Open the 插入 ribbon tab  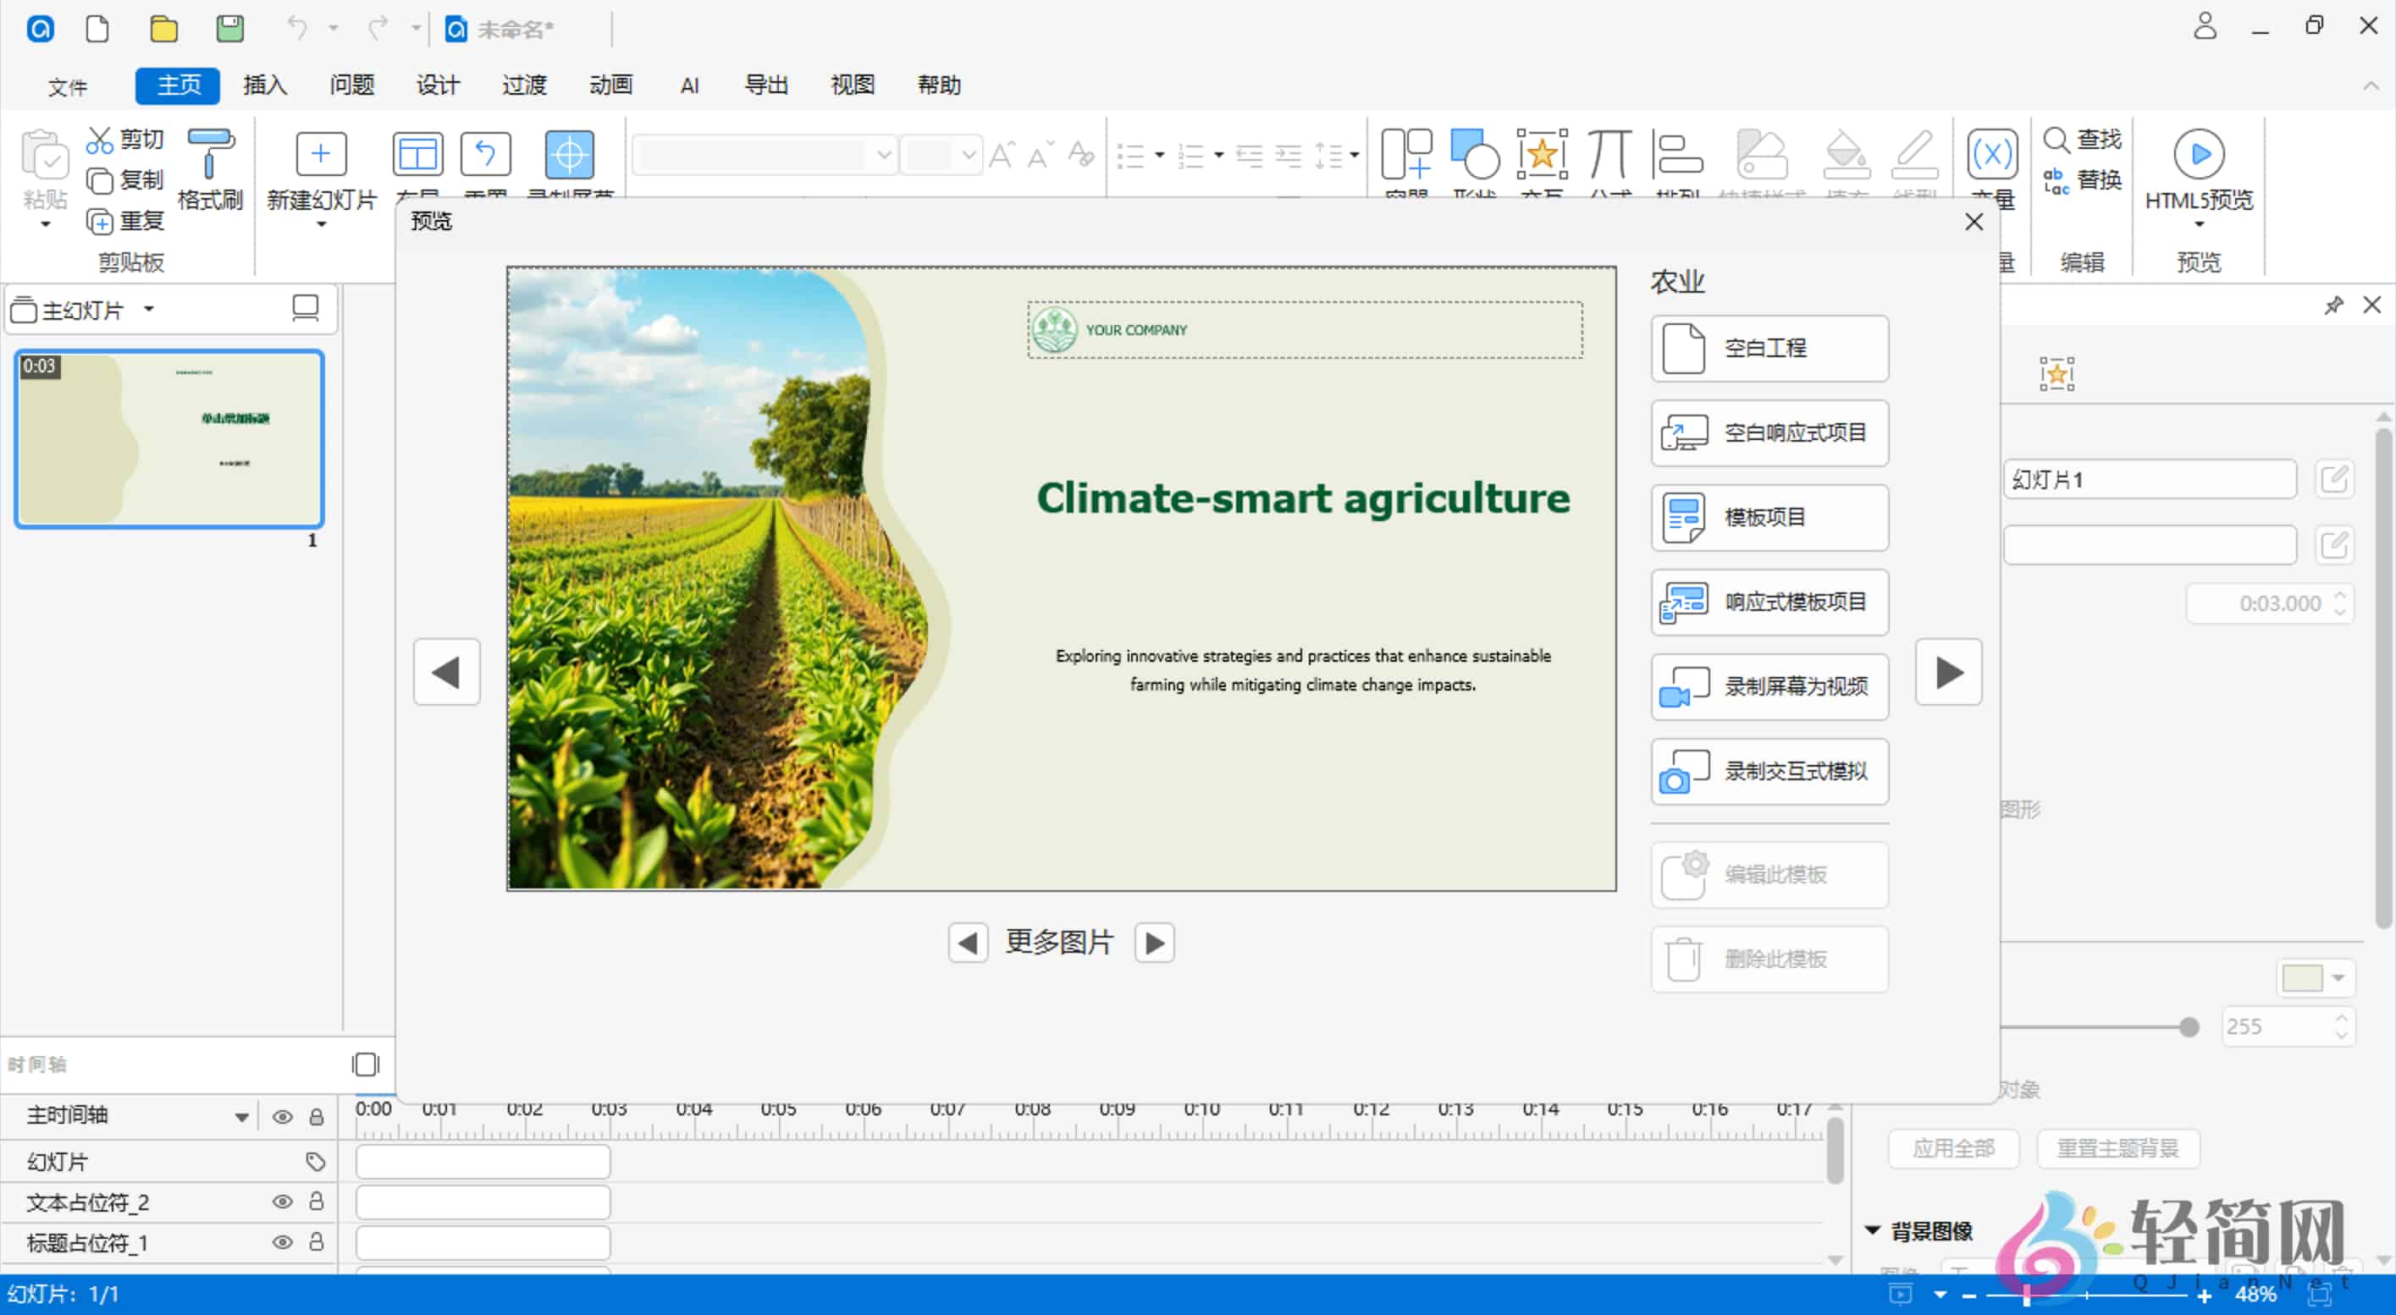coord(264,85)
